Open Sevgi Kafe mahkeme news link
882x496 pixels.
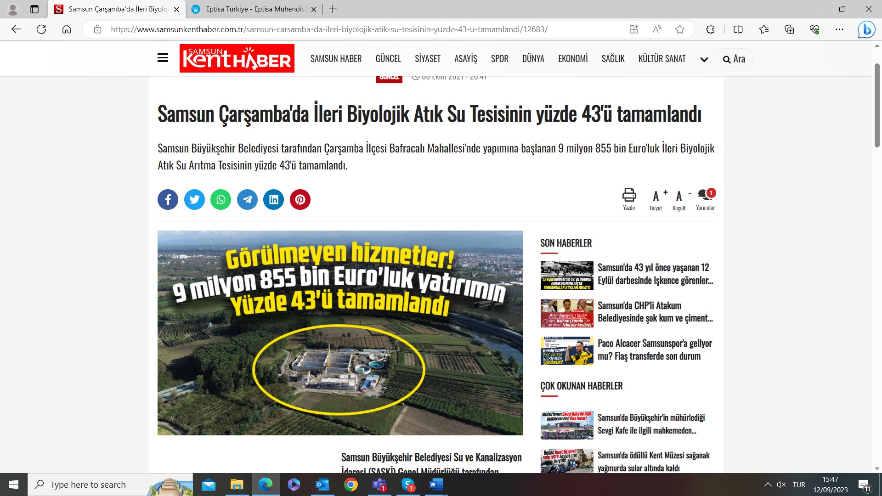pyautogui.click(x=651, y=424)
